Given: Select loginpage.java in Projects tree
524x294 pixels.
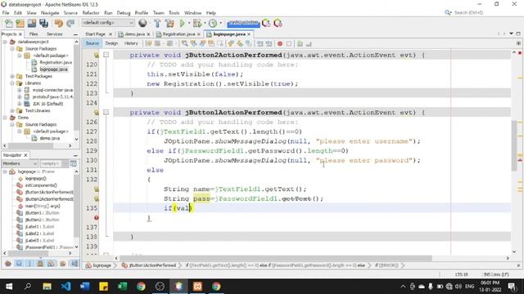Looking at the screenshot, I should pyautogui.click(x=53, y=69).
